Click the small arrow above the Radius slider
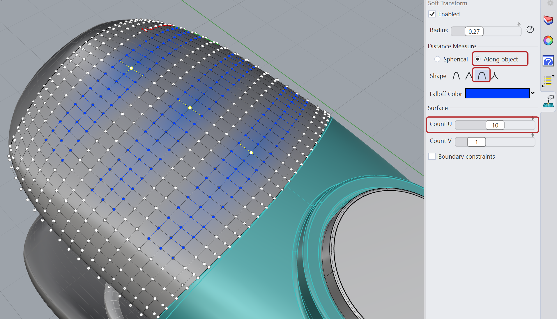The height and width of the screenshot is (319, 557). pos(519,24)
